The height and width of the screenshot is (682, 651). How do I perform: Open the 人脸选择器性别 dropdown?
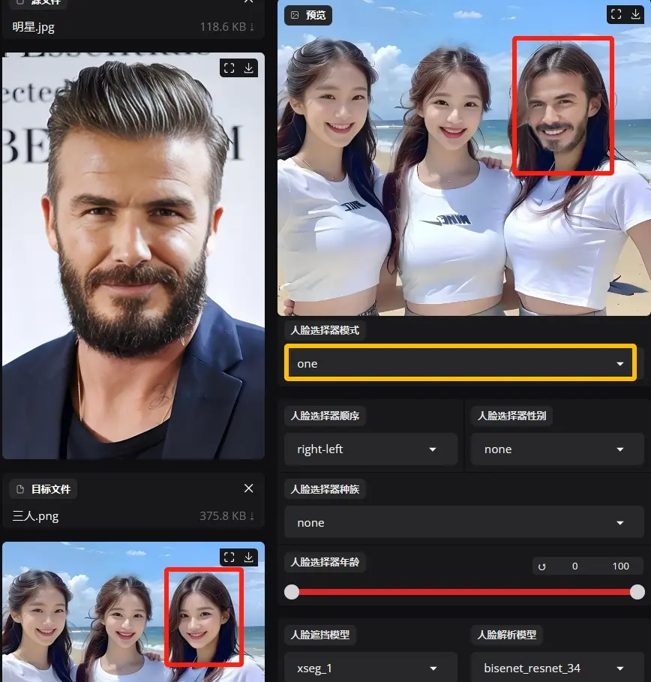pos(557,449)
